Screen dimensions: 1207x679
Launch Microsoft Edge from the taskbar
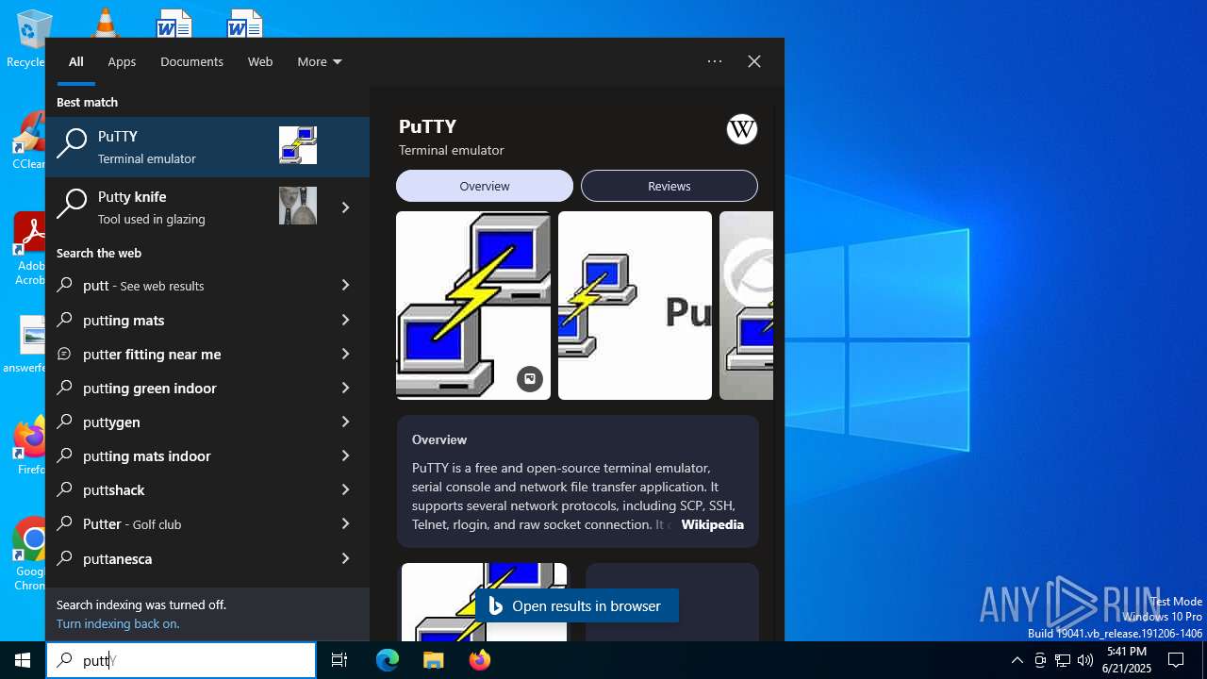[388, 660]
